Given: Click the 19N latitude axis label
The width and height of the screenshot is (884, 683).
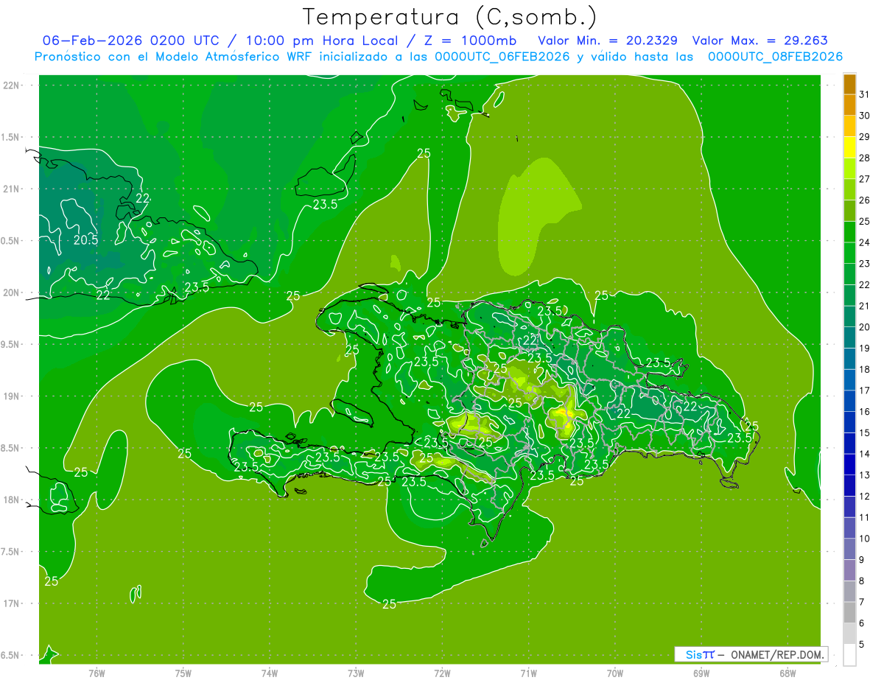Looking at the screenshot, I should click(10, 396).
